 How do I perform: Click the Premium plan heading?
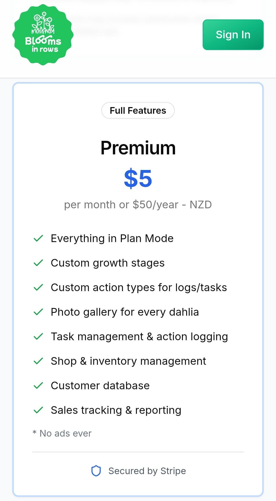click(138, 148)
